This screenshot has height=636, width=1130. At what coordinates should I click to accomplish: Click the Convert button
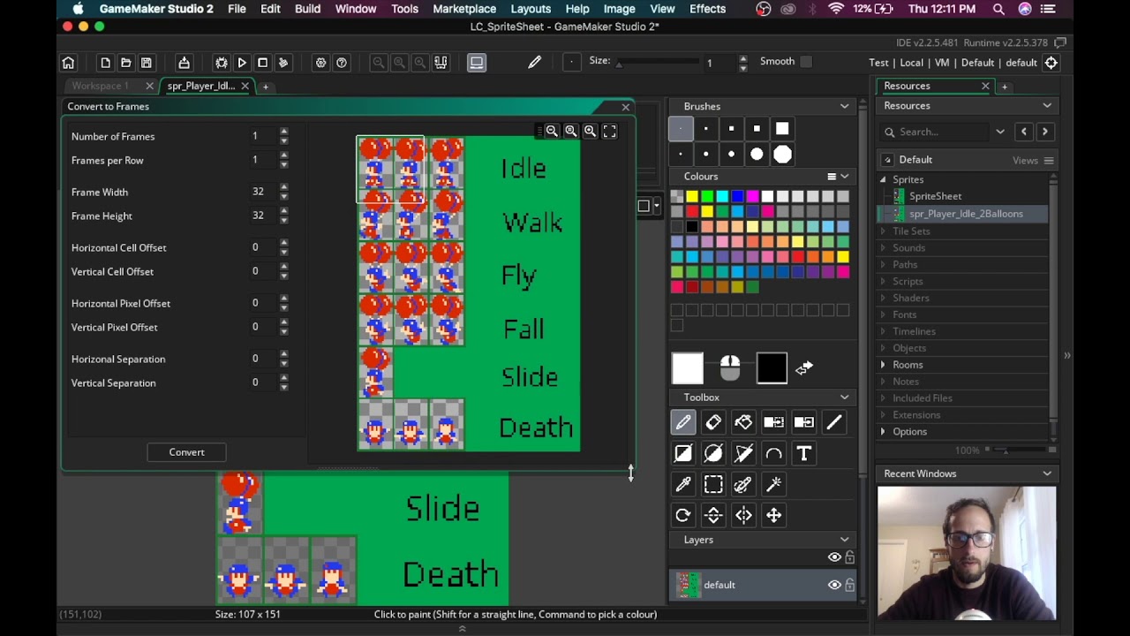(186, 452)
